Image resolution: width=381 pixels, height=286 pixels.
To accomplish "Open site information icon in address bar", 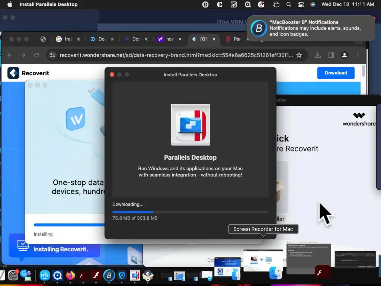I will 52,55.
